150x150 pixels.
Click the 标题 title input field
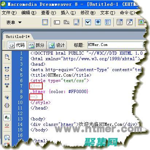click(x=115, y=45)
